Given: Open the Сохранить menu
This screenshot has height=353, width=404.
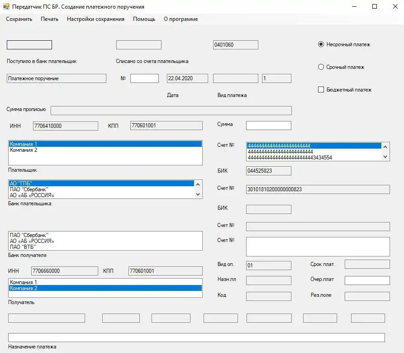Looking at the screenshot, I should point(19,19).
